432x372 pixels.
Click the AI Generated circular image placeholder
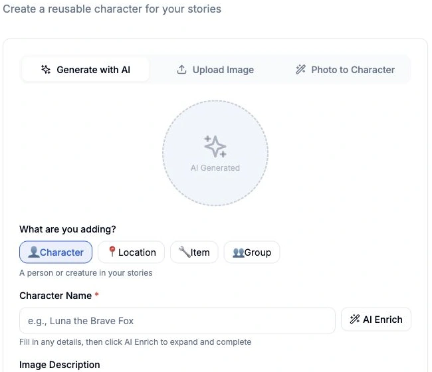(x=215, y=153)
